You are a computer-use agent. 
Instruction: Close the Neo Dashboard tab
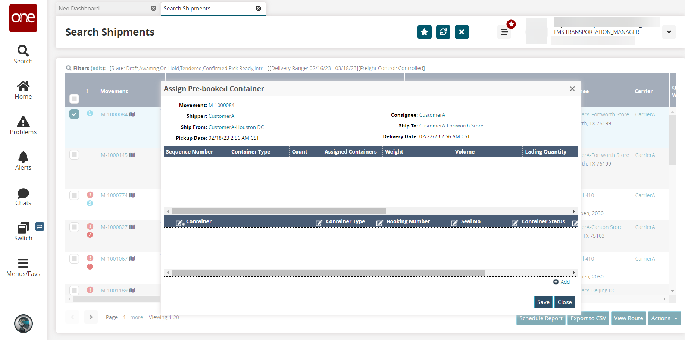coord(153,8)
